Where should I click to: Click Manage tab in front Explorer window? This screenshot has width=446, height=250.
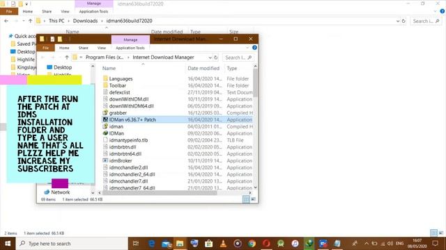pos(130,40)
